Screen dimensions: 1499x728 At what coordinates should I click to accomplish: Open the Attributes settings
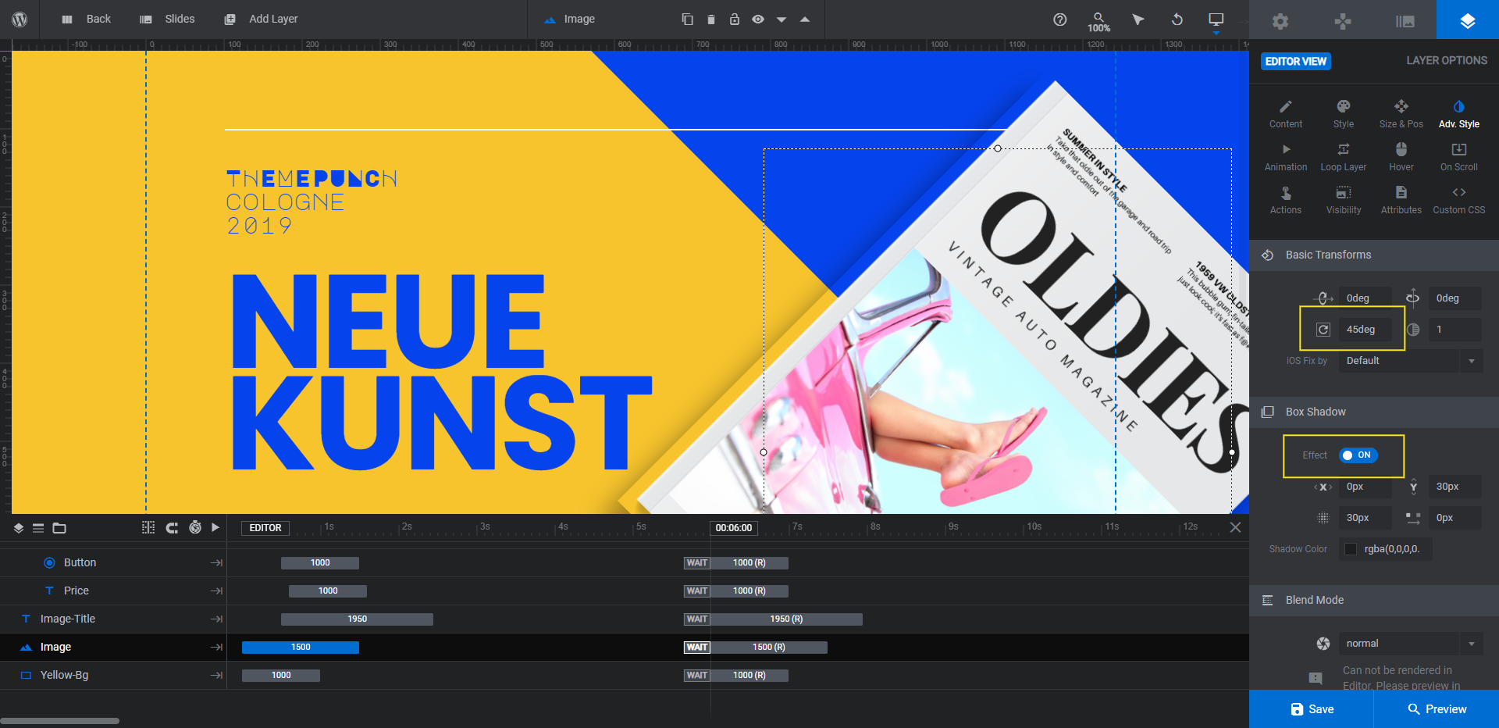point(1401,200)
